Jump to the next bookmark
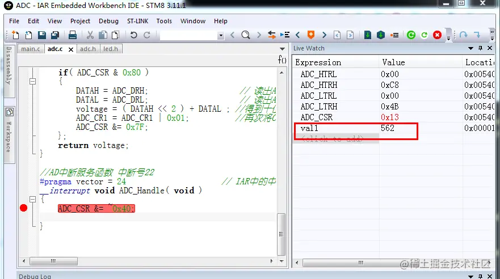Image resolution: width=500 pixels, height=279 pixels. [324, 35]
